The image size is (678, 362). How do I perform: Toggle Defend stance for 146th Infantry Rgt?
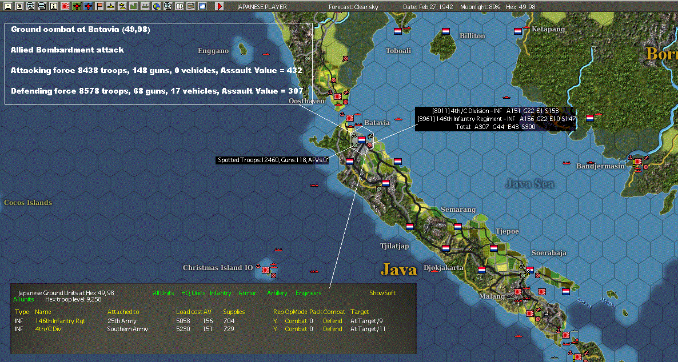pyautogui.click(x=333, y=321)
